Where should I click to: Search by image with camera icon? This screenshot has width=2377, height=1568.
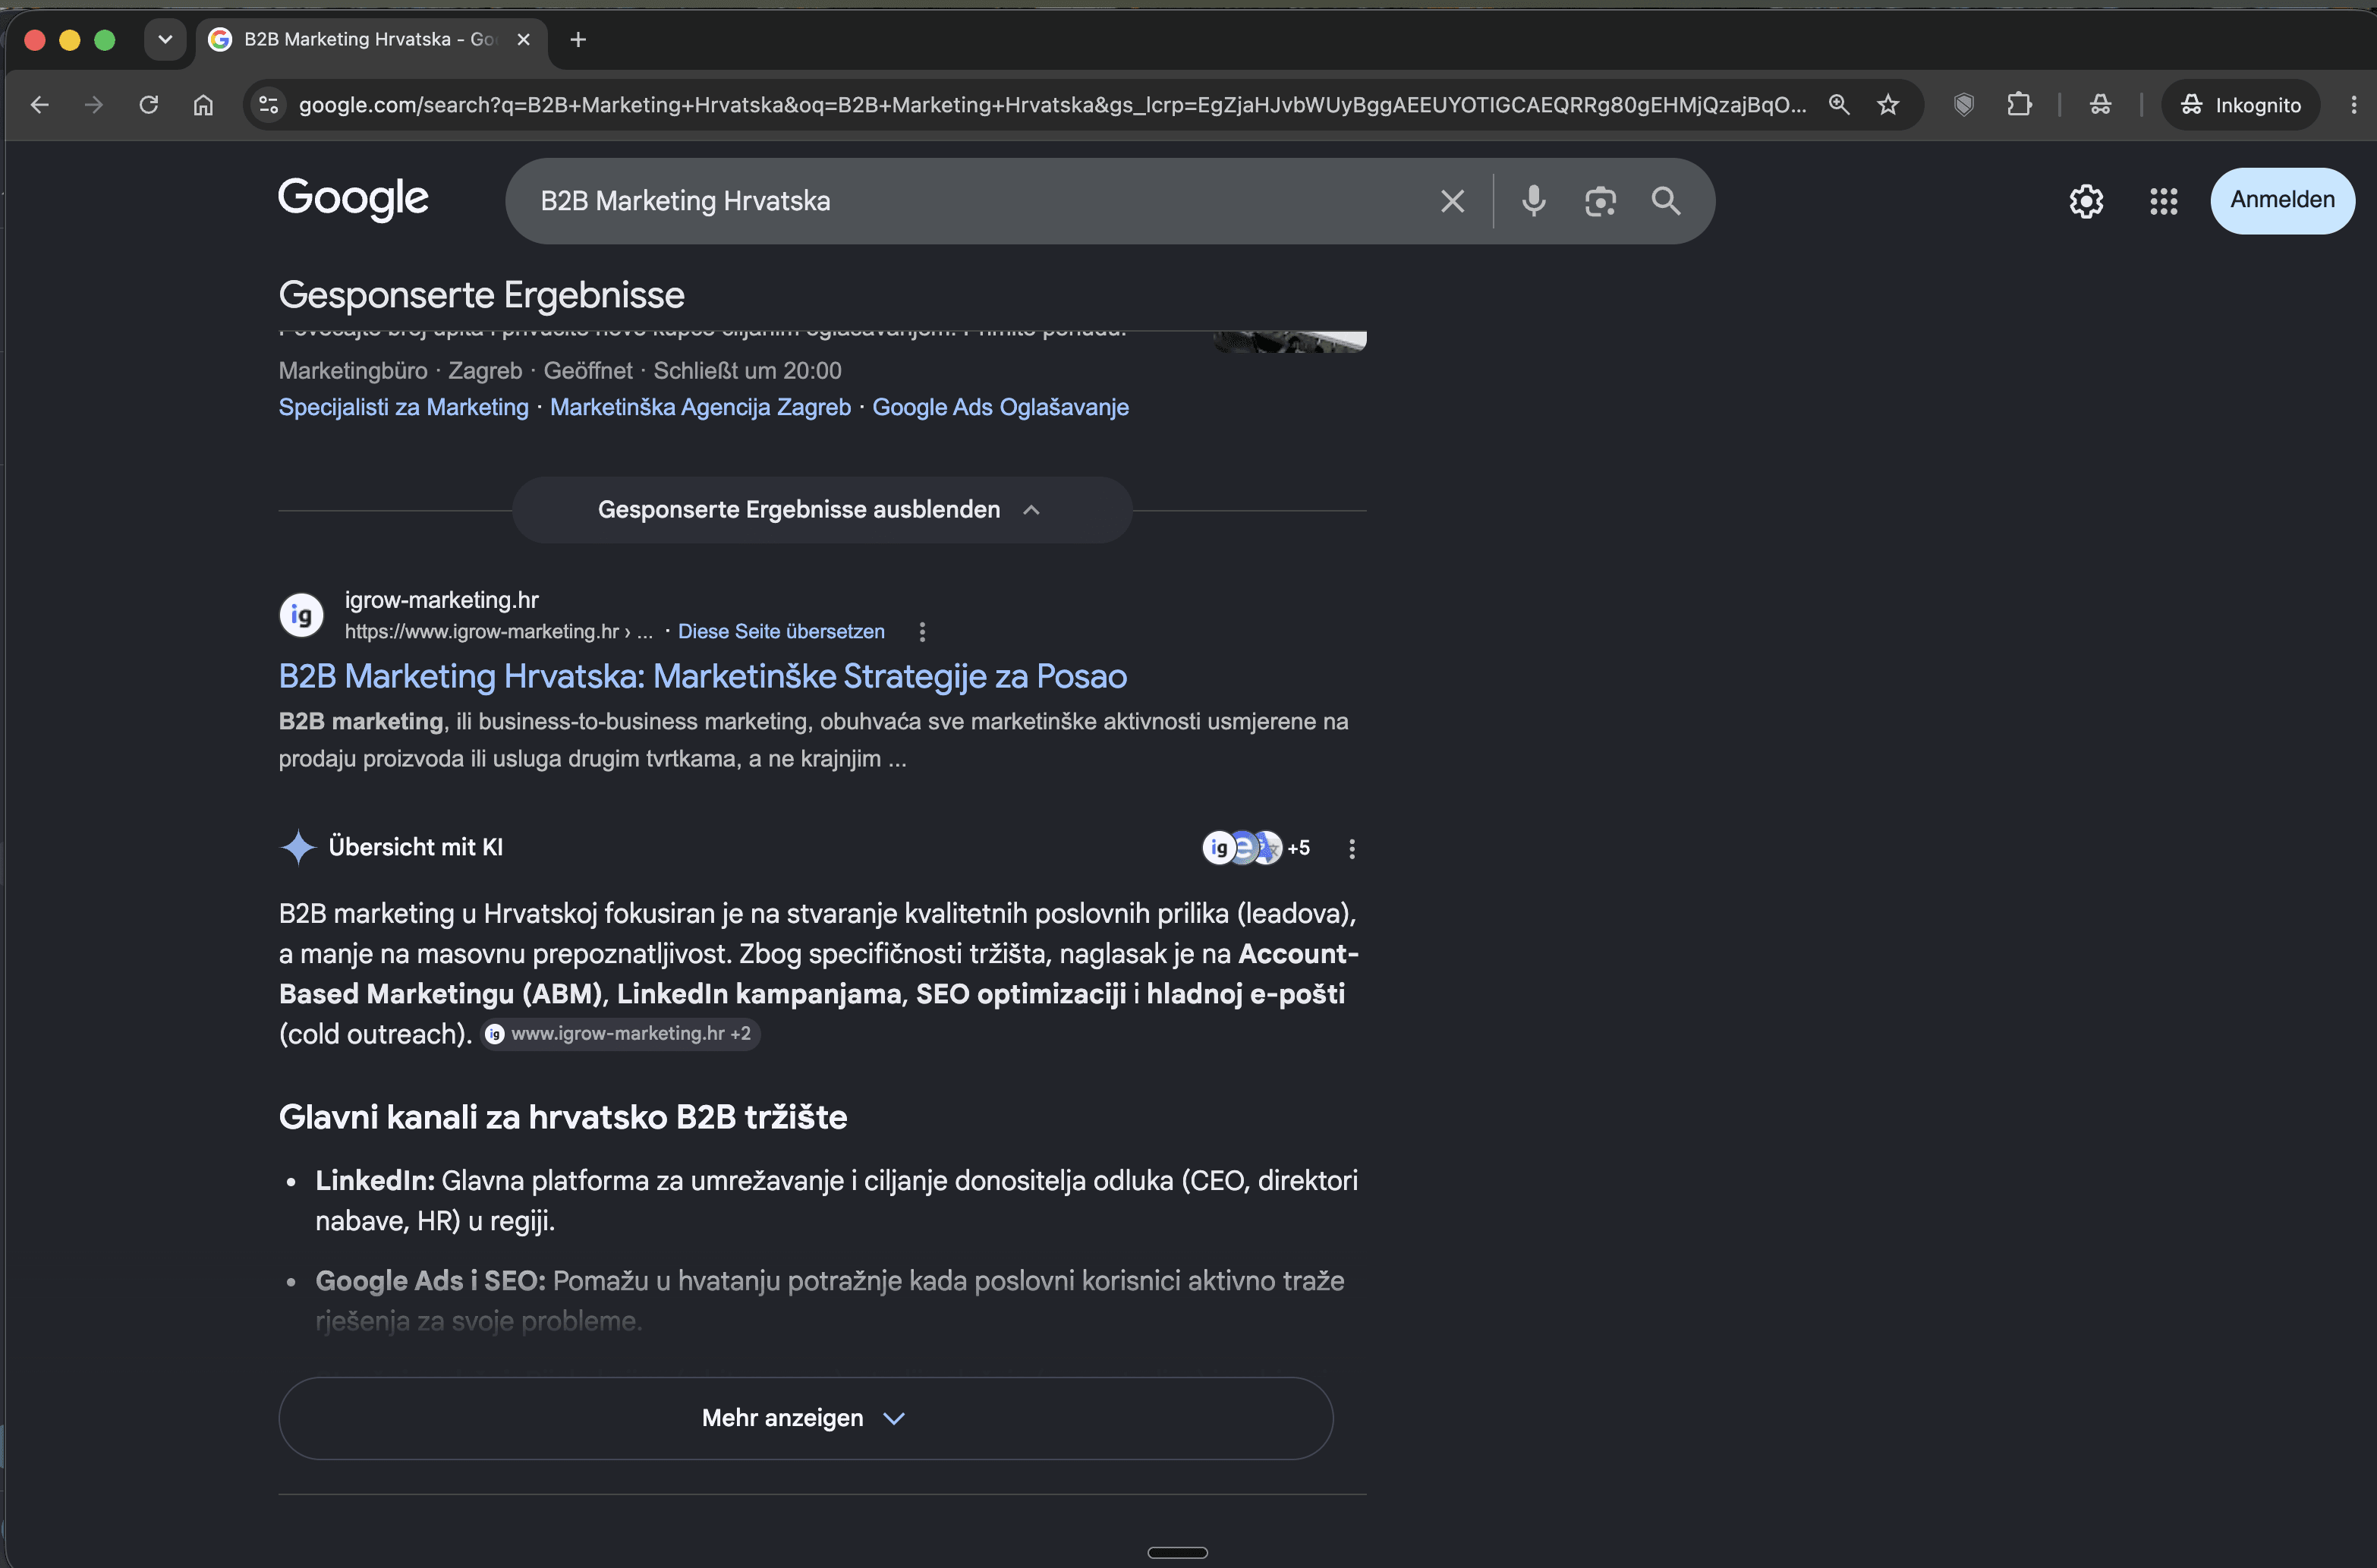pos(1600,201)
